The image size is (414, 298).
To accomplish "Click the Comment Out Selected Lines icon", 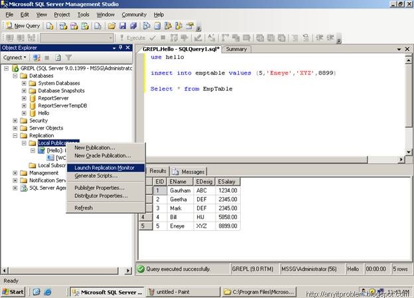I will [295, 38].
